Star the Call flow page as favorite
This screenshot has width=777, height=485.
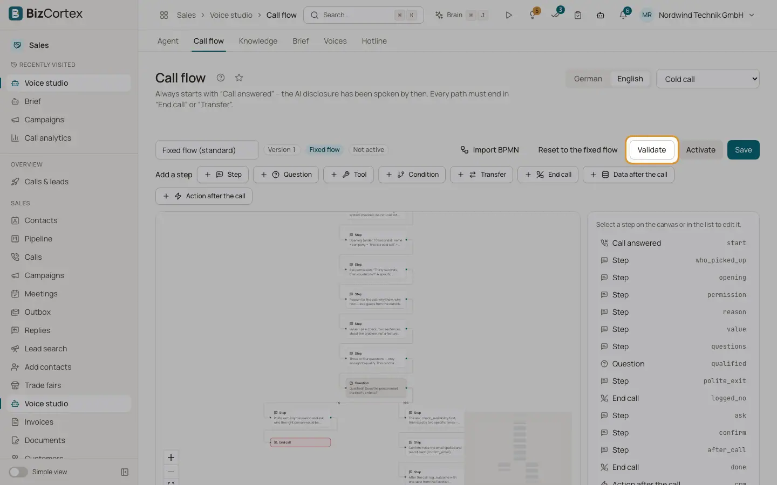[x=239, y=78]
